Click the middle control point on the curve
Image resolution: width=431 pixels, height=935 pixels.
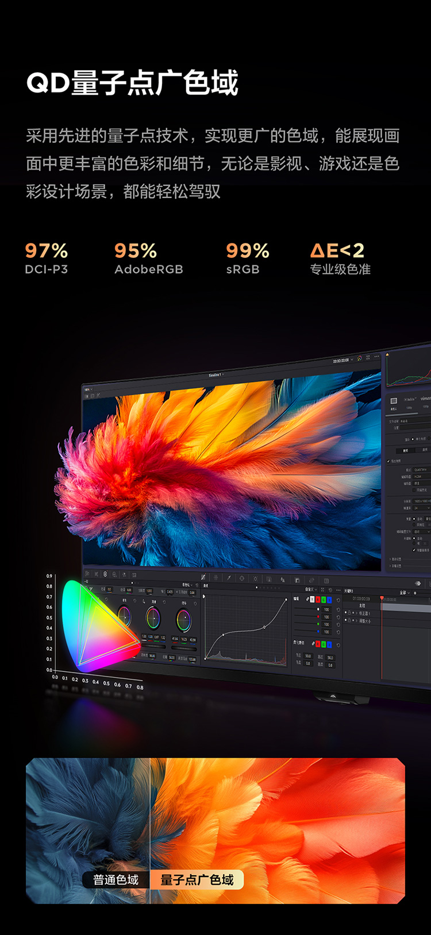(264, 627)
